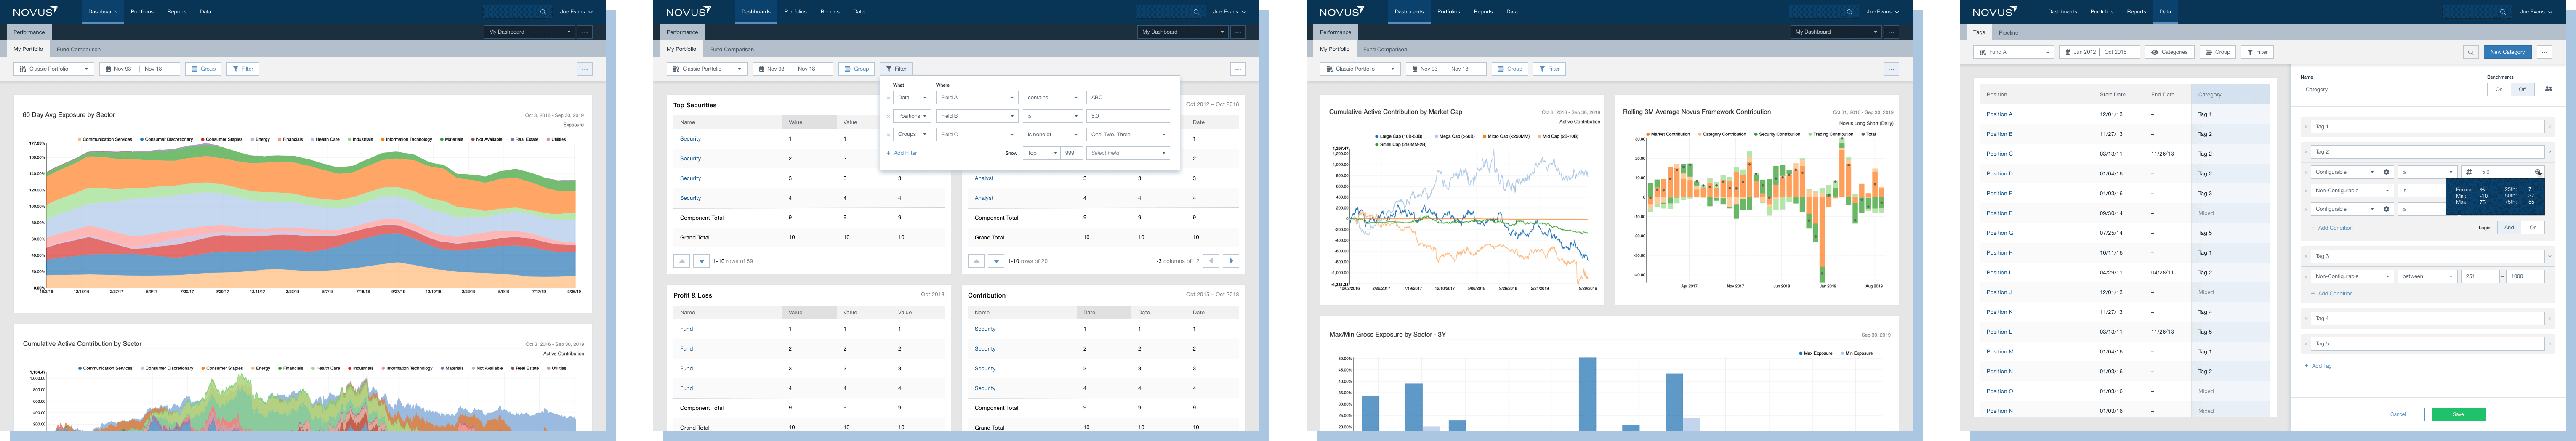The image size is (2576, 441).
Task: Click the Name input field containing Category
Action: pos(2390,89)
